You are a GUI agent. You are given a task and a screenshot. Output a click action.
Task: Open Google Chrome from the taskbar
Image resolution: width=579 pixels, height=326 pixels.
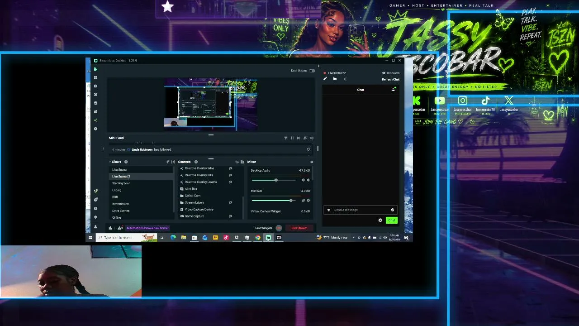coord(258,238)
